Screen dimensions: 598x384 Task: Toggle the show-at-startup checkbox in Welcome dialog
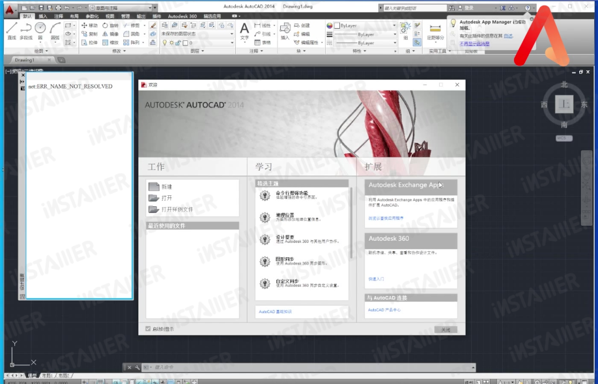click(148, 329)
